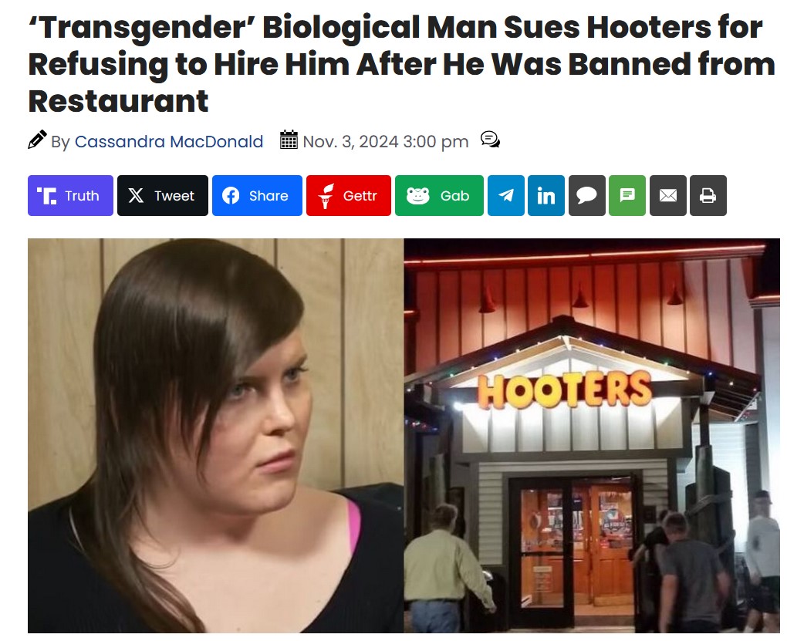Image resolution: width=787 pixels, height=641 pixels.
Task: Open the Hooters storefront photo
Action: click(592, 436)
